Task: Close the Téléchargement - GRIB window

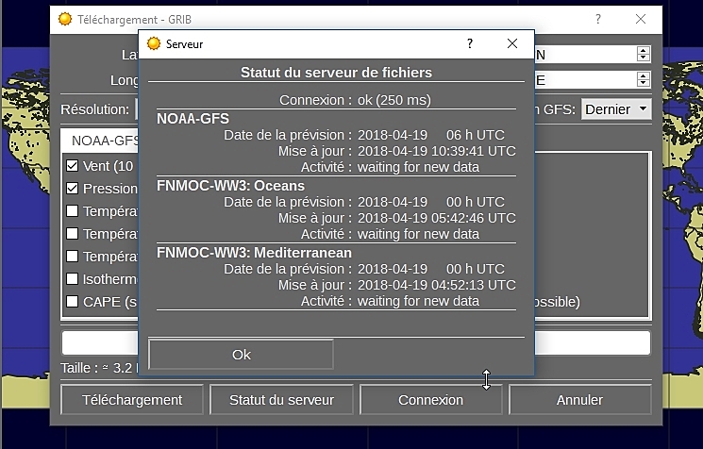Action: point(641,19)
